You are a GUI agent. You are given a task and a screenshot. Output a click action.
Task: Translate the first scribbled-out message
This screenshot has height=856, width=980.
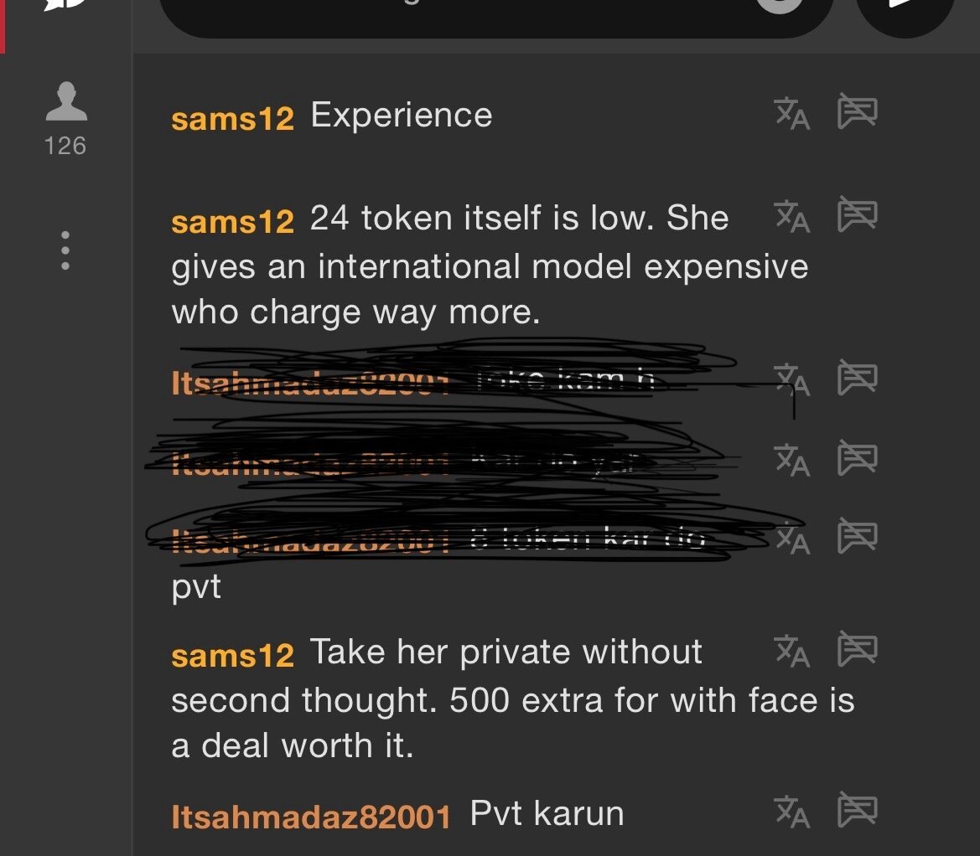792,380
